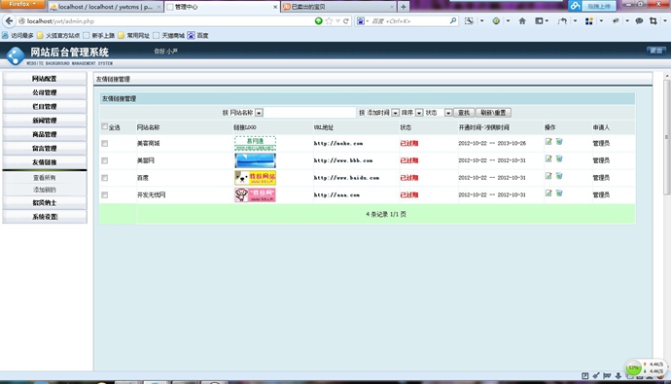The image size is (671, 384).
Task: Check the box for the 开发无忧网 row
Action: (x=104, y=195)
